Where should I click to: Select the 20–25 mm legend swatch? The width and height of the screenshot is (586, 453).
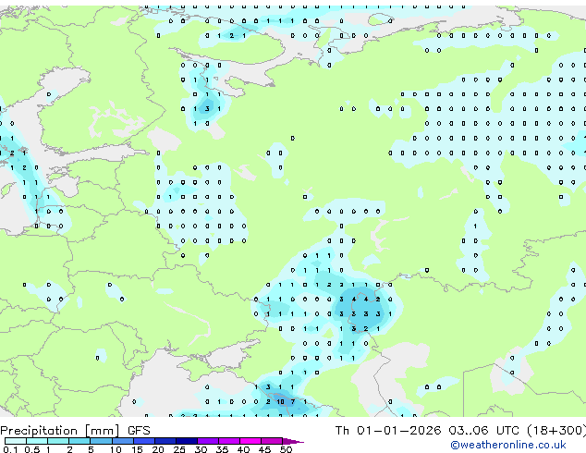pos(165,441)
